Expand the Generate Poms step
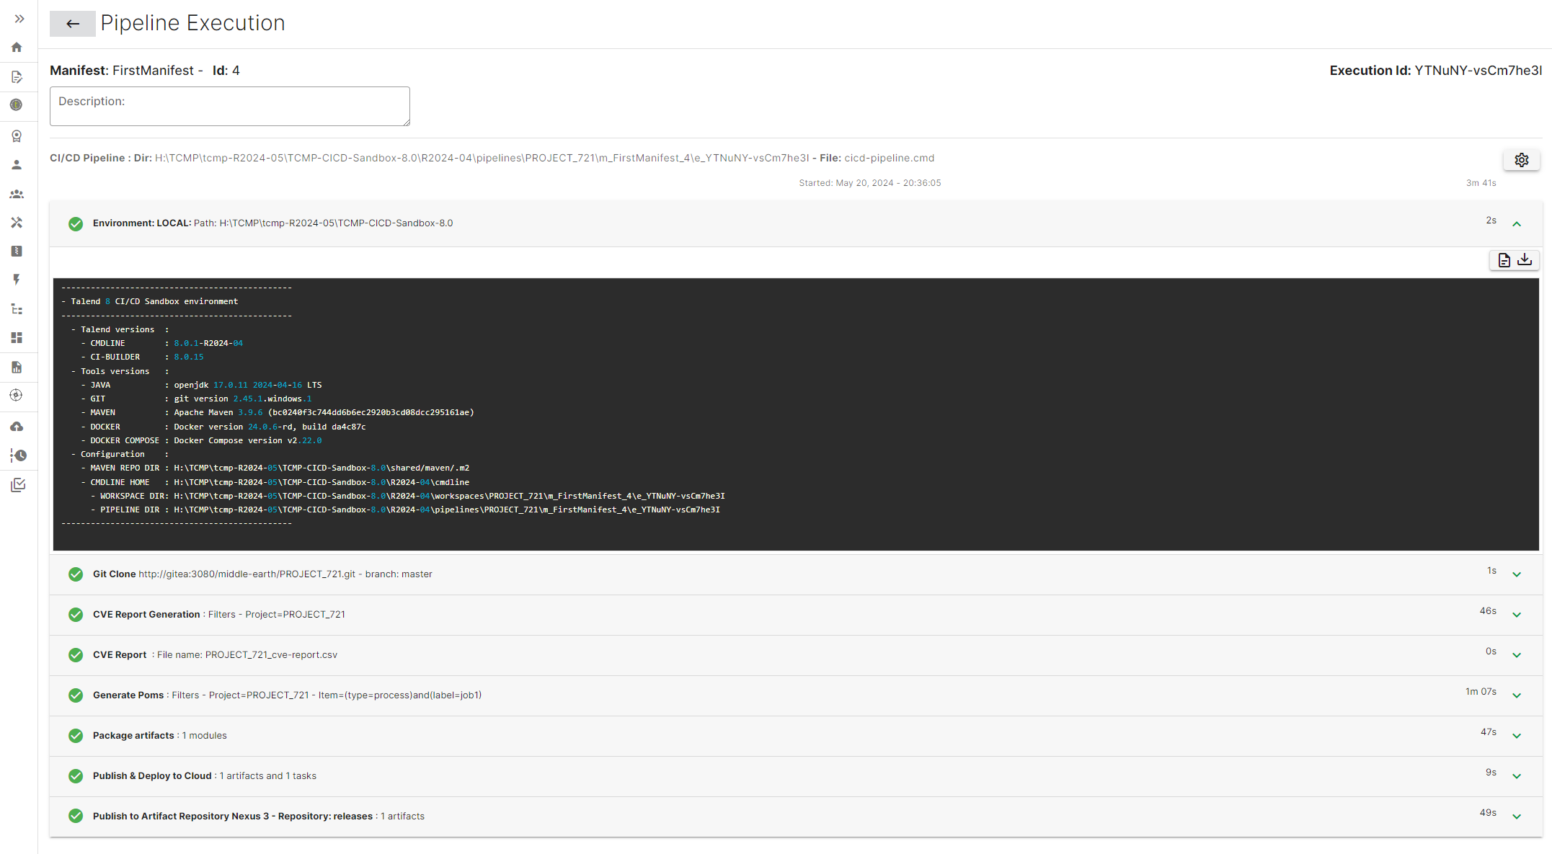 point(1517,695)
